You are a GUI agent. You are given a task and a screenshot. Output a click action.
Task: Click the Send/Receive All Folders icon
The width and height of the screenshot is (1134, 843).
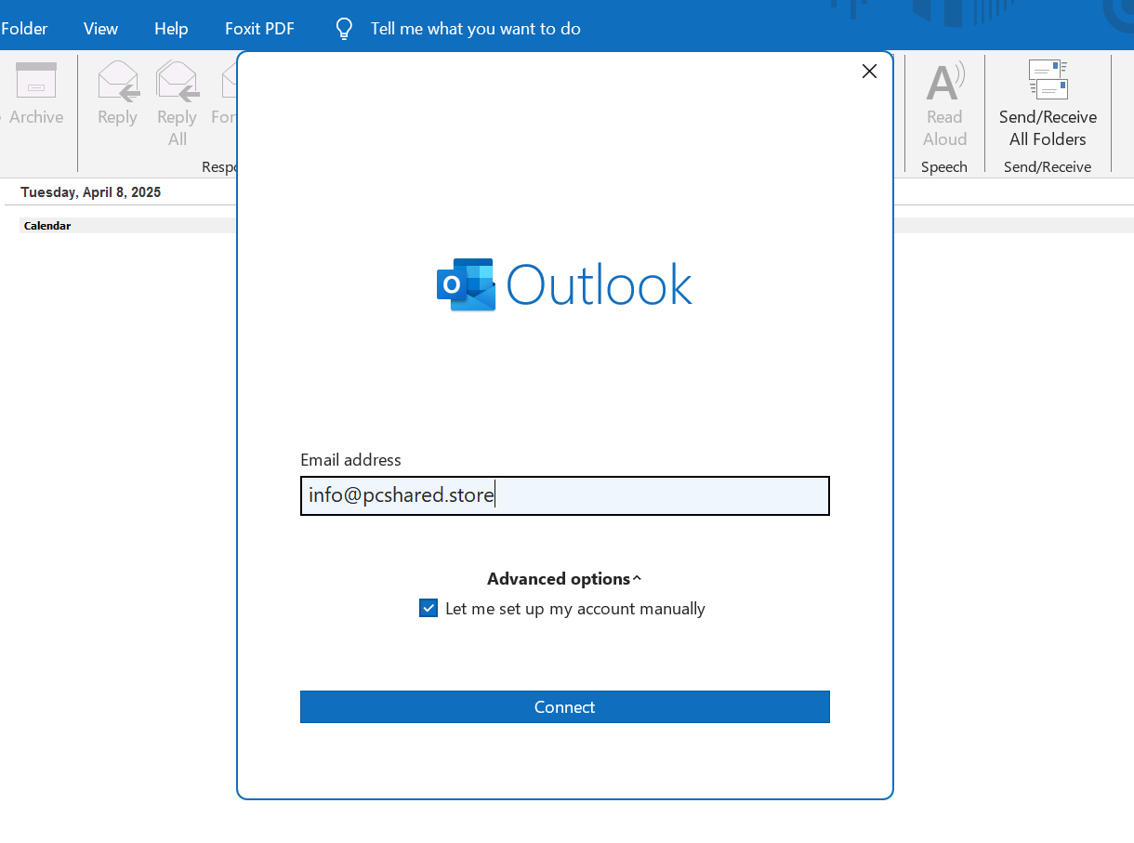(1048, 80)
